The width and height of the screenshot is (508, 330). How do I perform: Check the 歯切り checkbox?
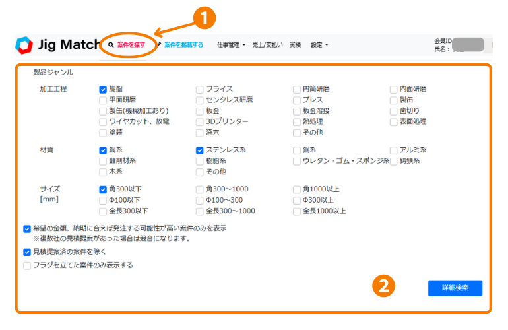click(393, 111)
